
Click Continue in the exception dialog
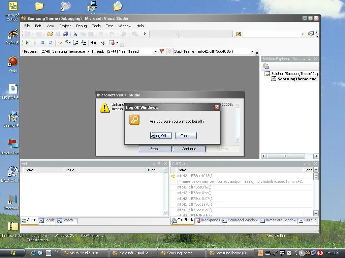189,149
